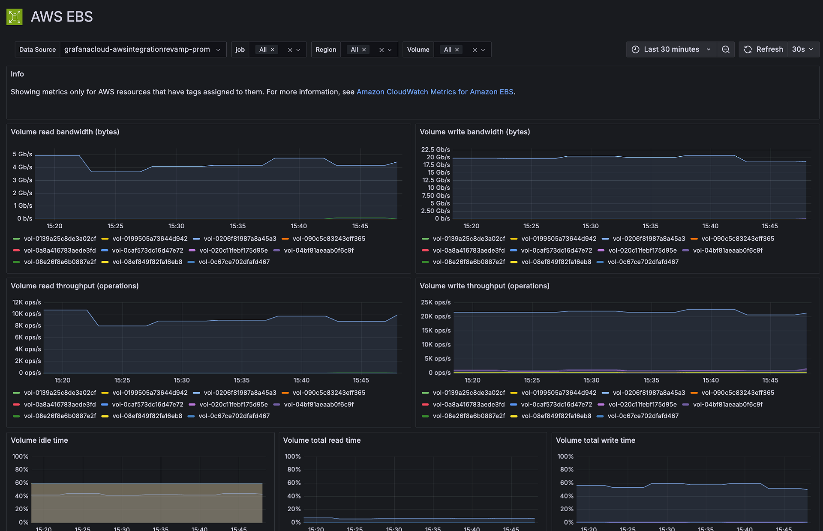Click the zoom-out magnifier next to time picker

(x=725, y=49)
